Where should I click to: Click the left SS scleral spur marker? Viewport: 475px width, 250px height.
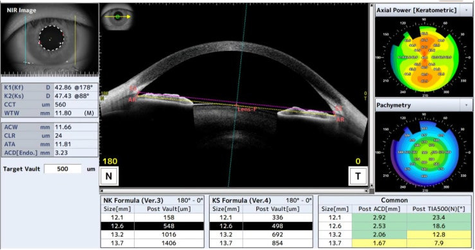133,88
